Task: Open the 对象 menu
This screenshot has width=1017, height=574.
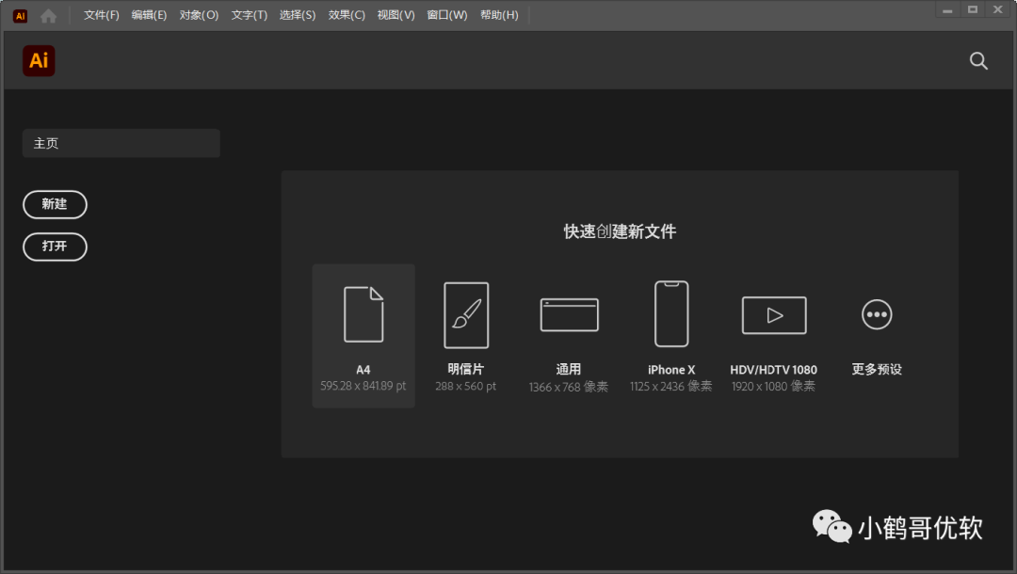Action: click(x=199, y=15)
